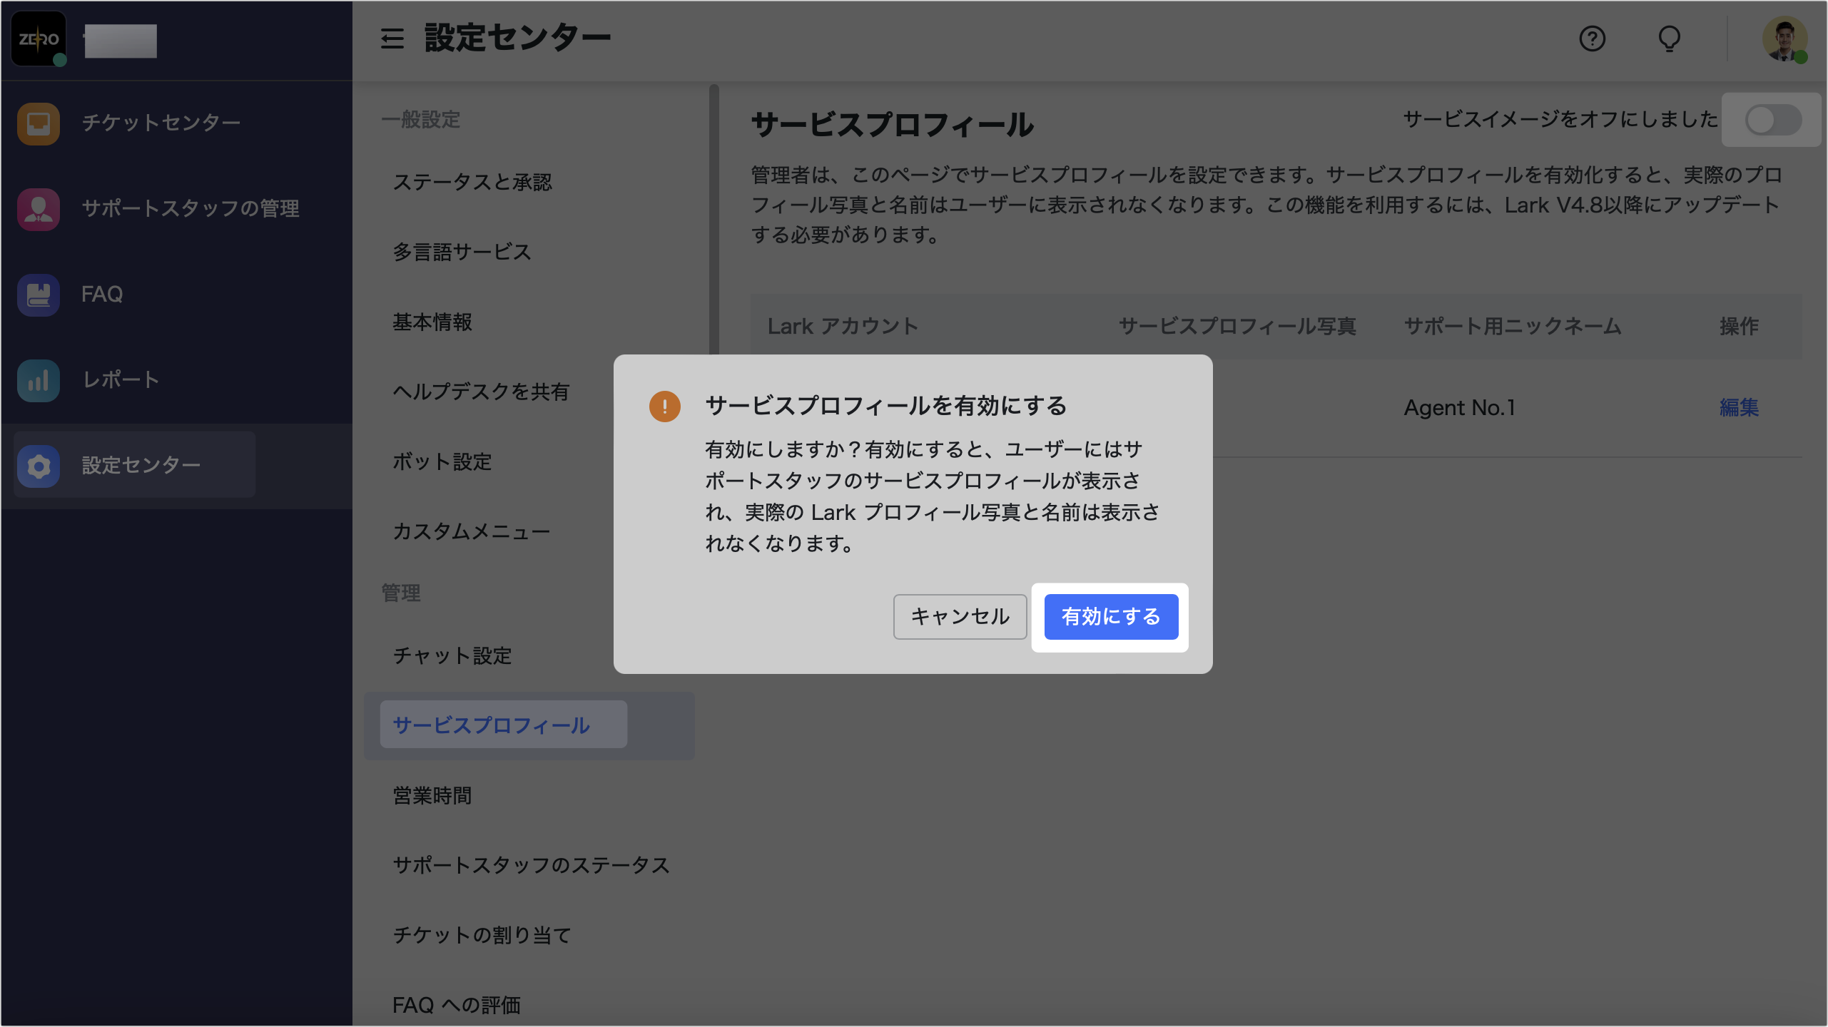Image resolution: width=1828 pixels, height=1027 pixels.
Task: Open the FAQ section icon
Action: [38, 295]
